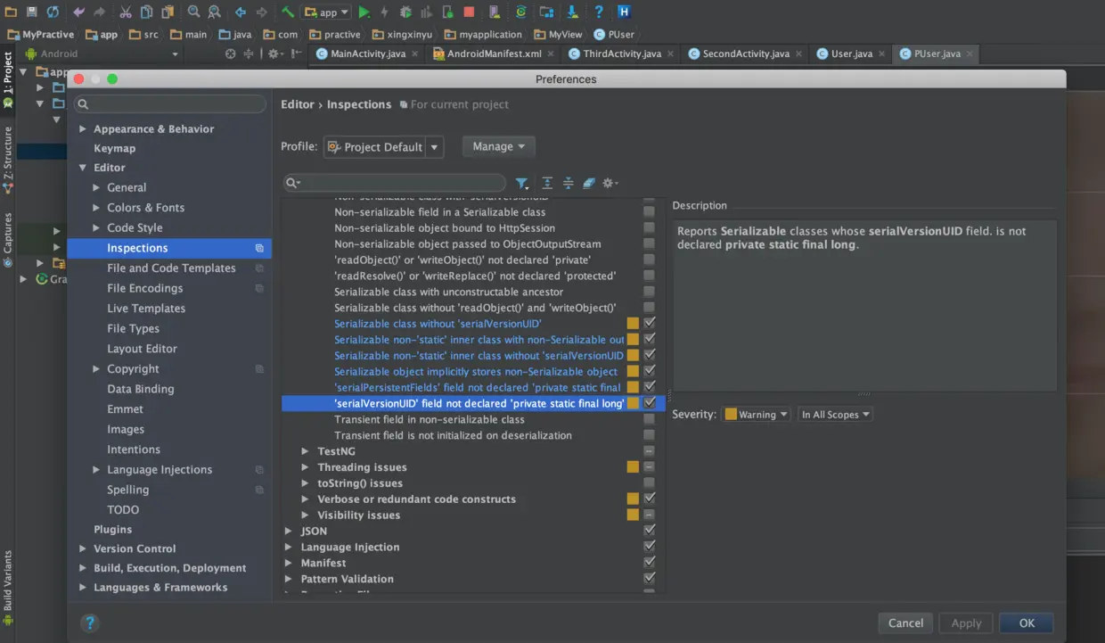This screenshot has height=643, width=1105.
Task: Enable 'Serializable class with unconstructable ancestor' checkbox
Action: [650, 292]
